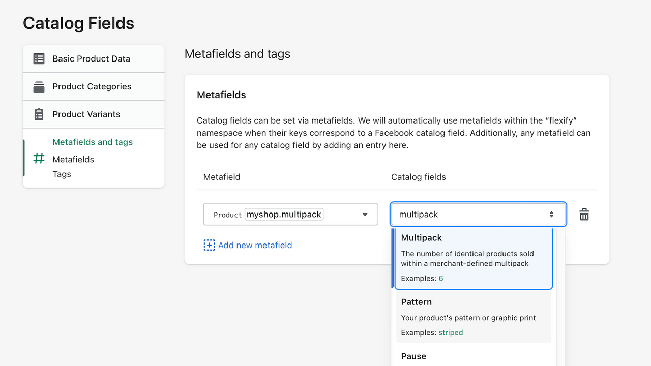Screen dimensions: 651x366
Task: Click the Product Variants clipboard icon
Action: tap(39, 114)
